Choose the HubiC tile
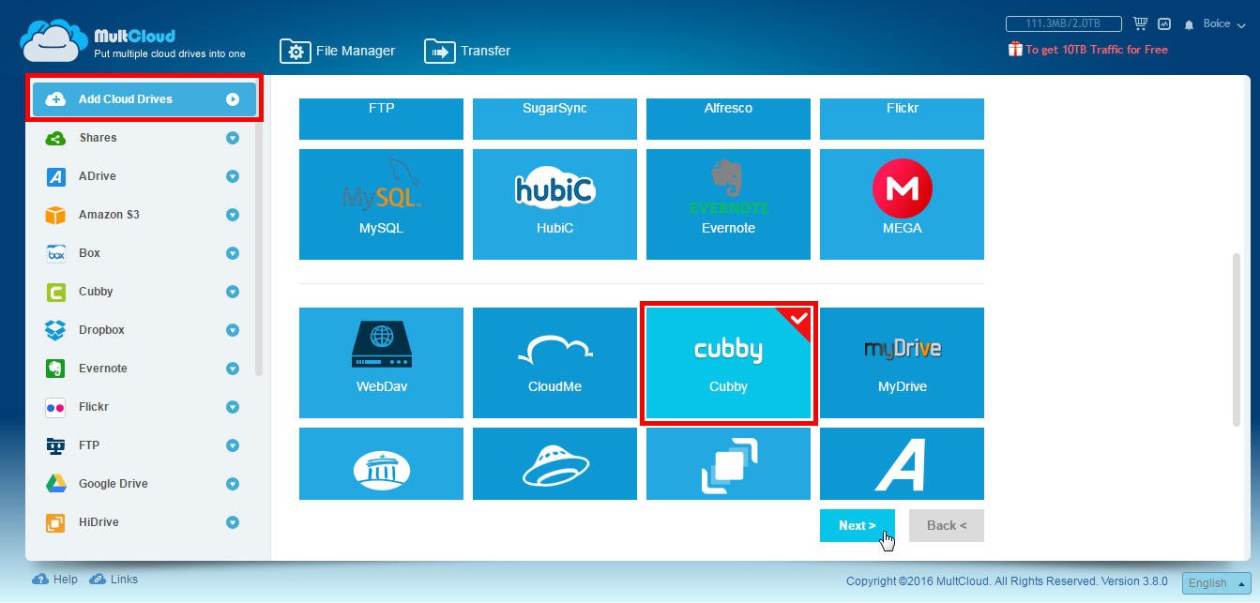The image size is (1260, 603). click(554, 204)
